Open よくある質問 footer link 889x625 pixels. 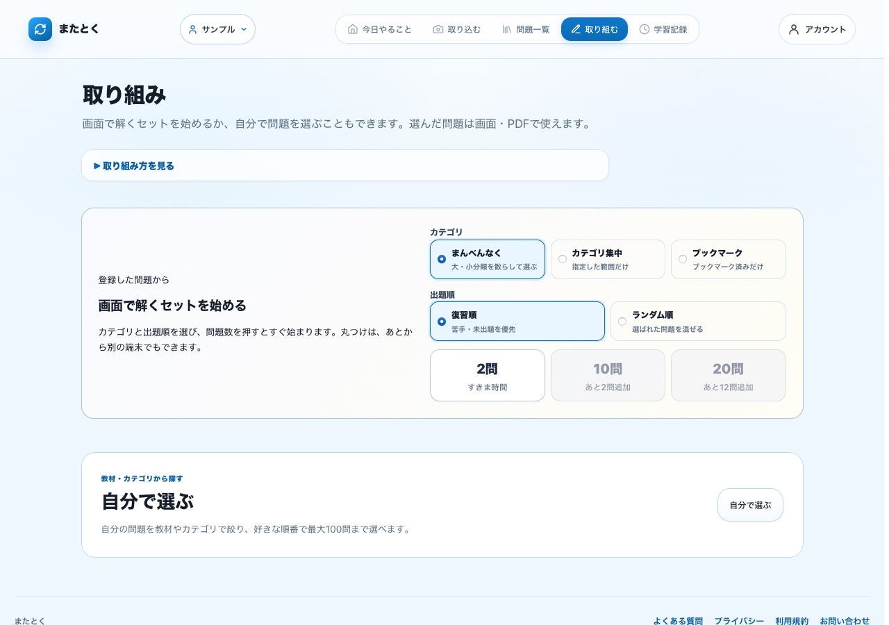pos(678,621)
